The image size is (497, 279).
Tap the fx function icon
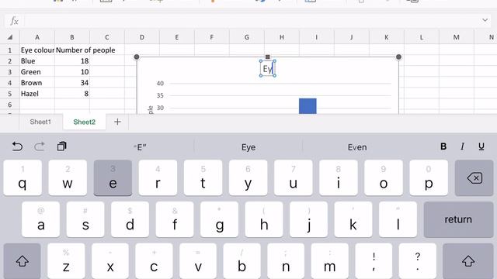[14, 21]
